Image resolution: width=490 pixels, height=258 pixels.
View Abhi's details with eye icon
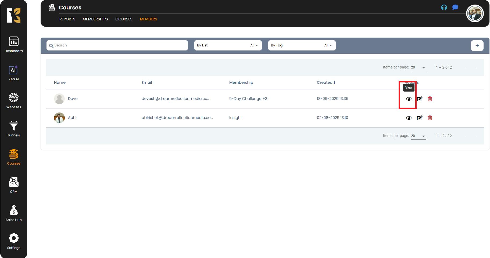click(409, 118)
